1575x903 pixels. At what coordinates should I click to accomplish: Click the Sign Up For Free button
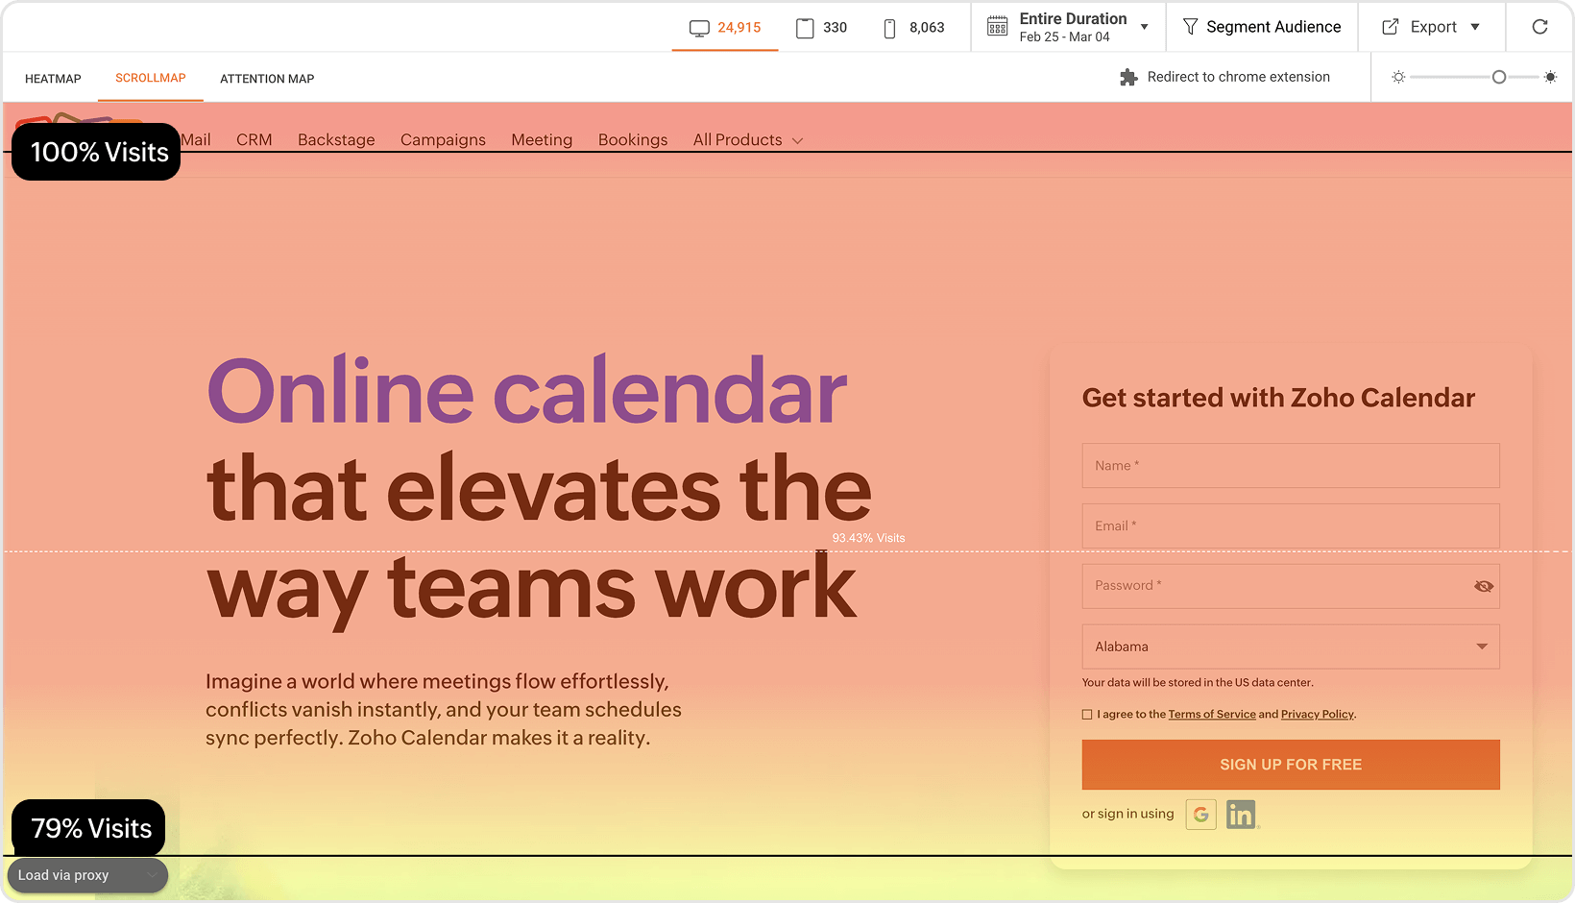[1291, 765]
